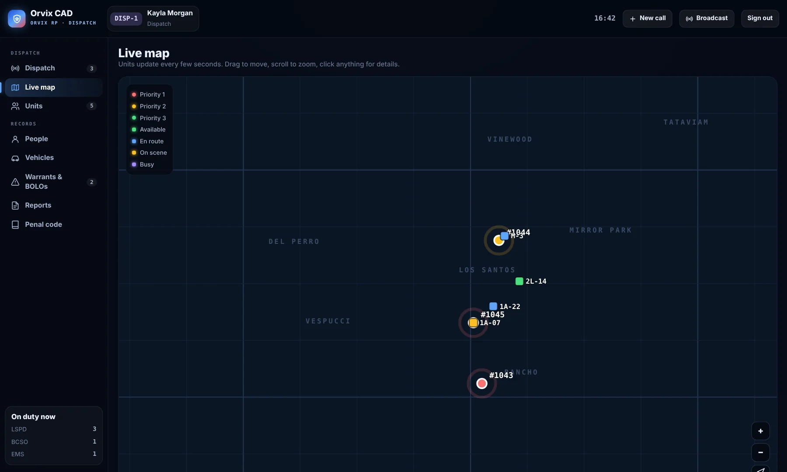
Task: Click the Live map folded-map icon
Action: point(15,87)
